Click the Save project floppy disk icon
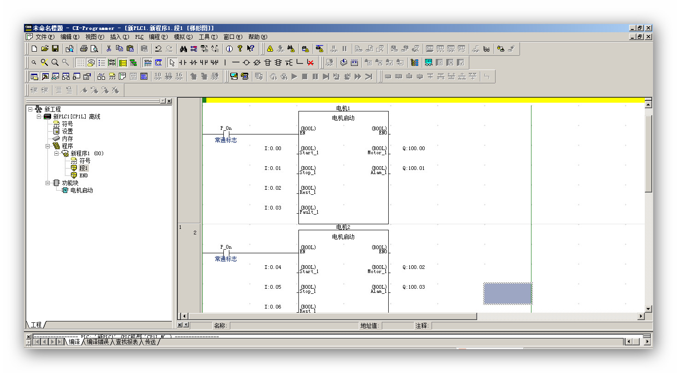This screenshot has width=677, height=373. tap(55, 48)
